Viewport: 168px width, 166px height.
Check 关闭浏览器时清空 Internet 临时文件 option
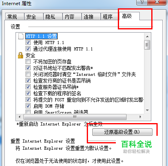(28, 74)
